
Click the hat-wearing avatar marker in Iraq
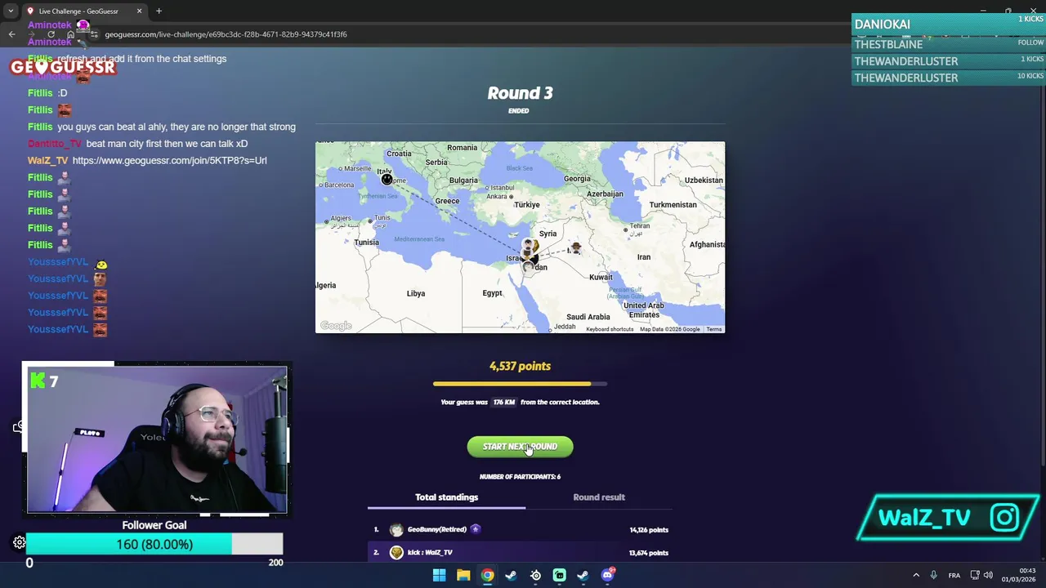coord(576,247)
